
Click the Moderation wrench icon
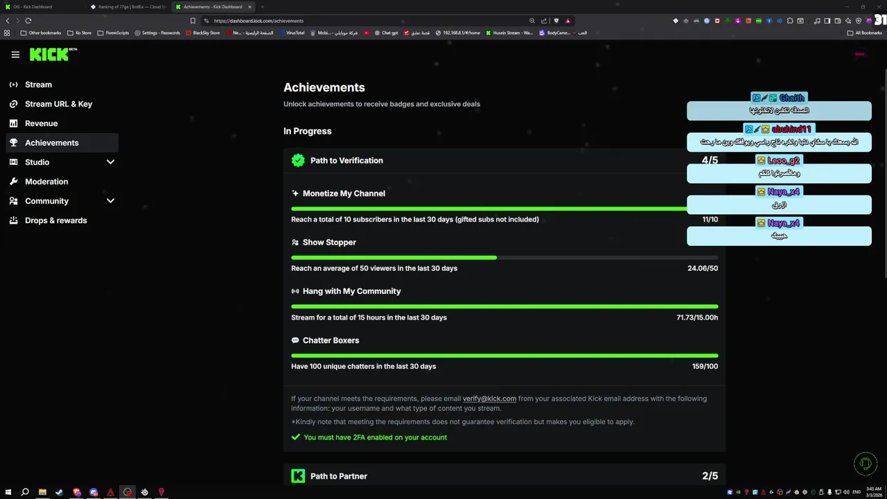point(13,182)
